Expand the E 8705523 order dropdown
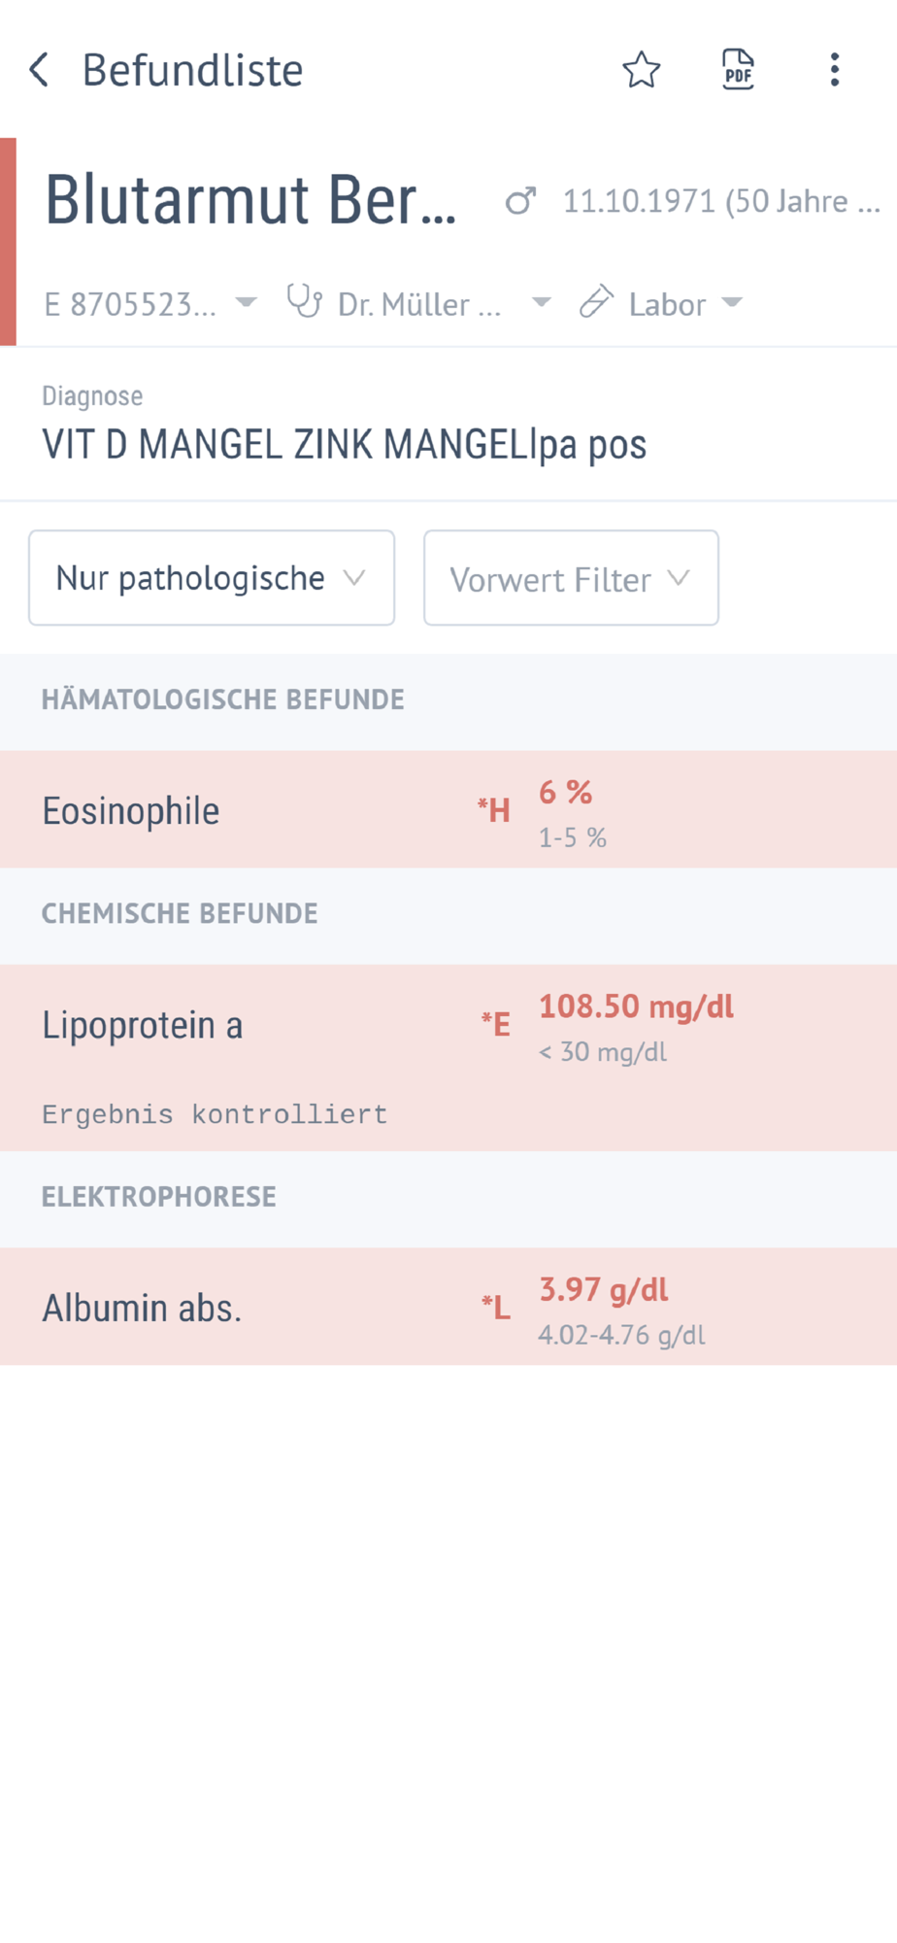The height and width of the screenshot is (1943, 897). 247,303
